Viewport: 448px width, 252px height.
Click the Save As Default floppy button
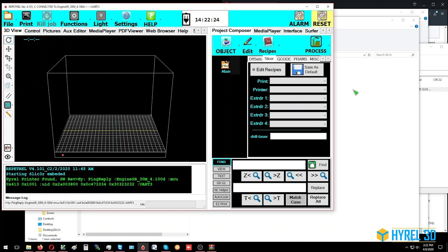(x=306, y=70)
